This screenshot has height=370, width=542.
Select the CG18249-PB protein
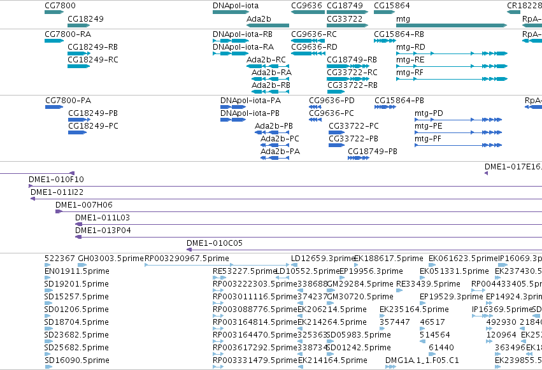point(79,120)
